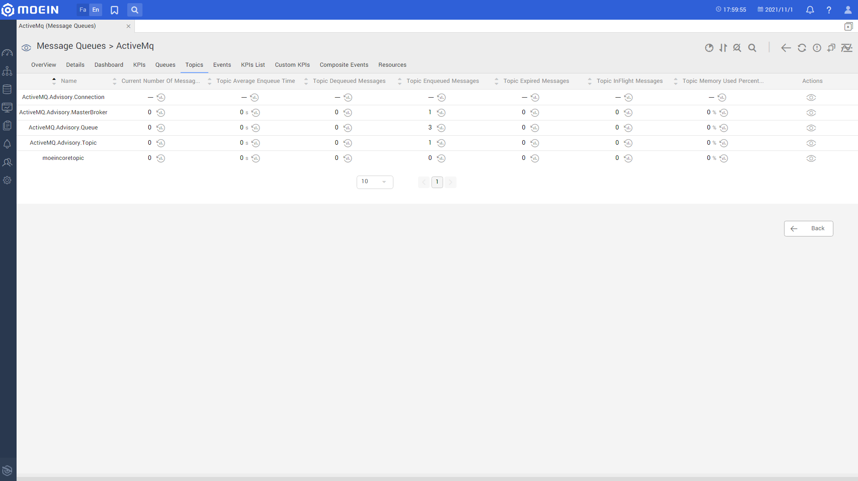Switch to the Custom KPIs tab
This screenshot has width=858, height=481.
pos(293,65)
